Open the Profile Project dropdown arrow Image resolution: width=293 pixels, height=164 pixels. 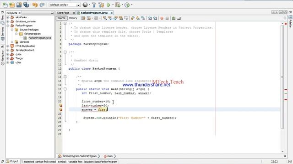click(x=132, y=5)
